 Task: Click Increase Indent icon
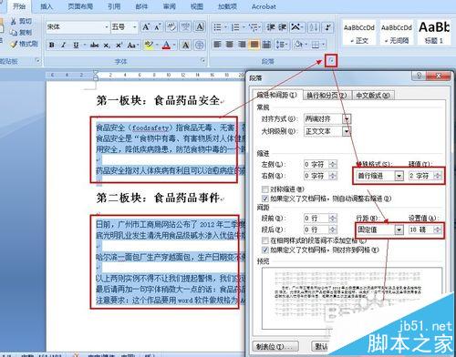283,27
